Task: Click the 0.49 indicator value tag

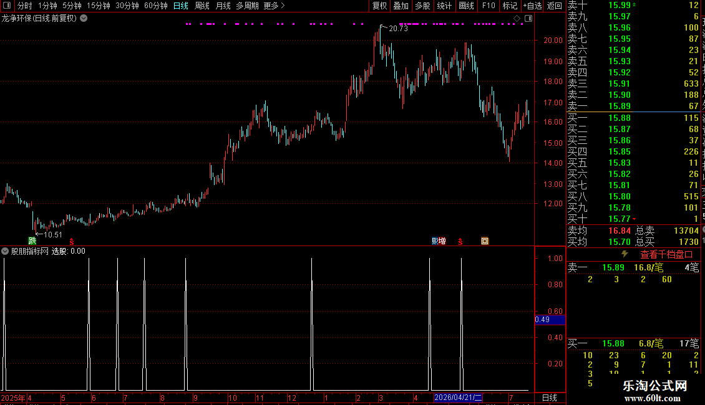Action: coord(550,320)
